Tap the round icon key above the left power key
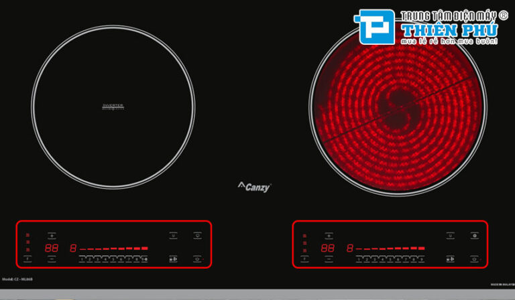This screenshot has height=300, width=515. tap(197, 236)
